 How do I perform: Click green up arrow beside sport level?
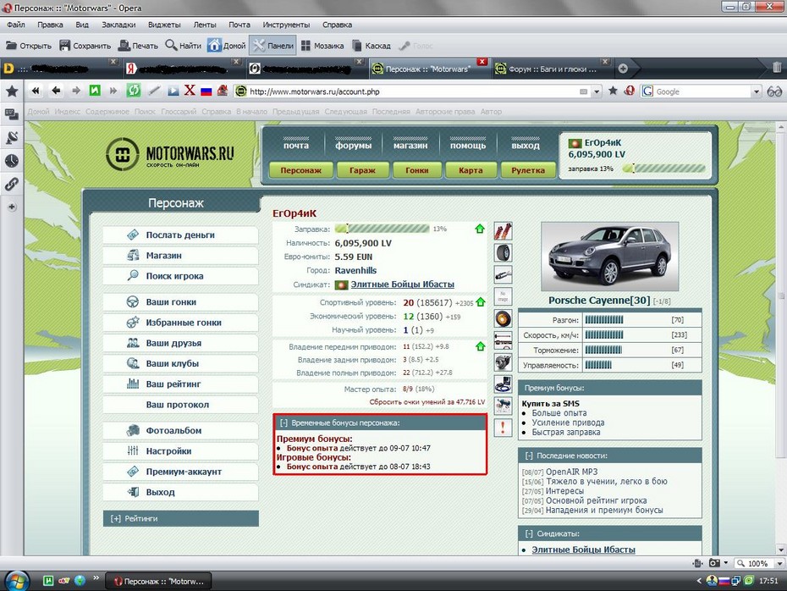click(481, 302)
